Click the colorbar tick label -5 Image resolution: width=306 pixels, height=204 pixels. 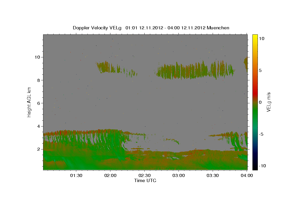click(x=261, y=134)
